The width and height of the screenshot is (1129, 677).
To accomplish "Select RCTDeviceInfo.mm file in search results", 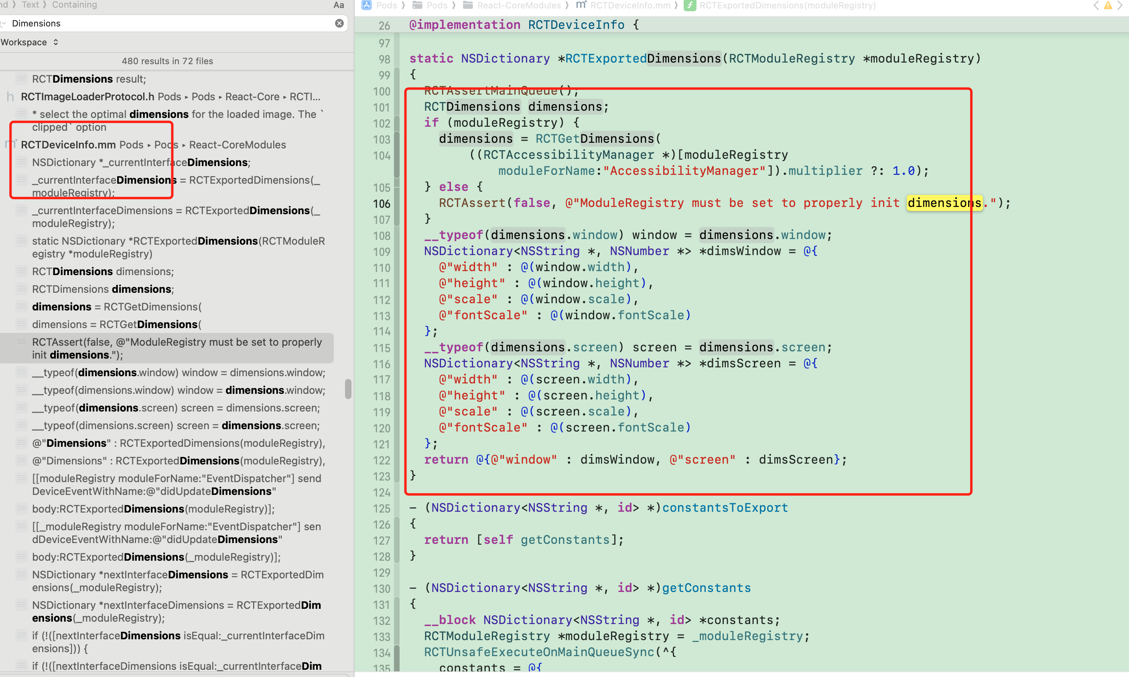I will tap(69, 145).
